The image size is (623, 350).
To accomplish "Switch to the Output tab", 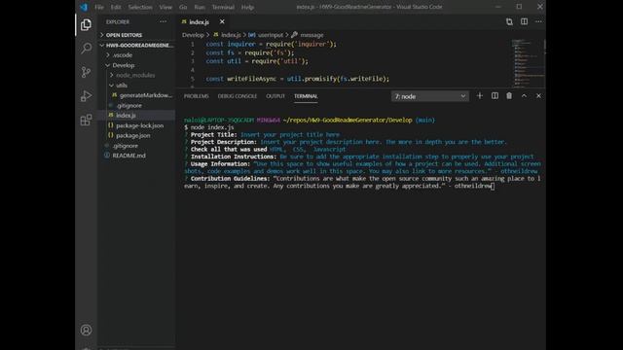I will click(x=275, y=96).
